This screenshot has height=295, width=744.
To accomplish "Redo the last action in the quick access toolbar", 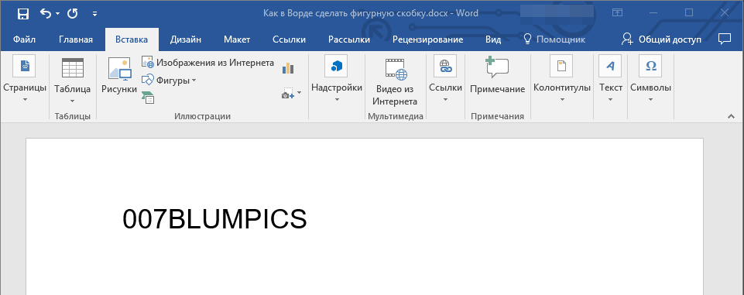I will 73,13.
